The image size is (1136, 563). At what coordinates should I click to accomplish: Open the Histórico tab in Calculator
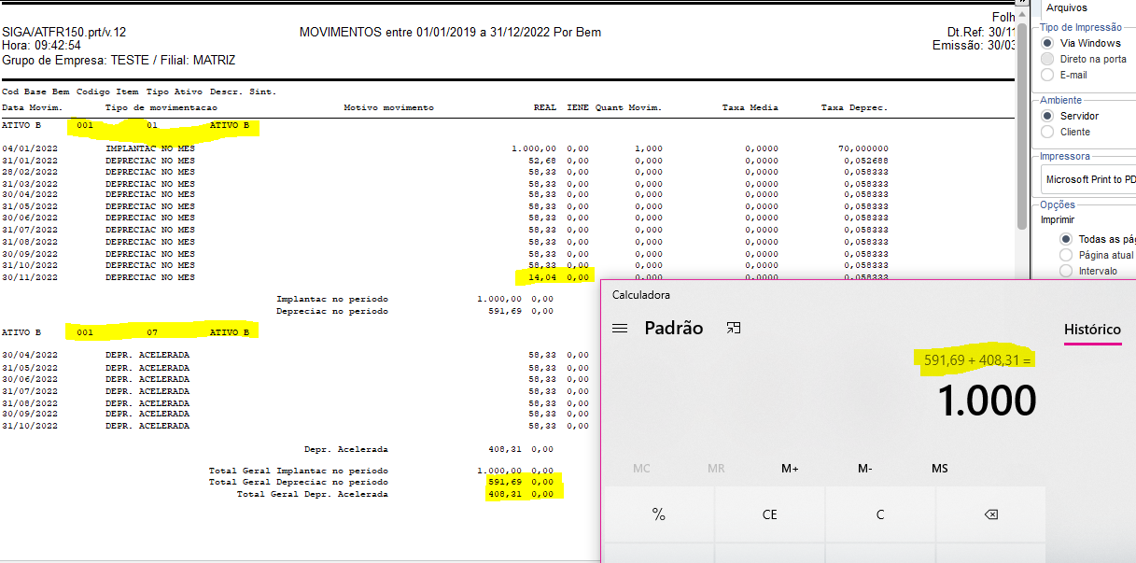[1093, 330]
